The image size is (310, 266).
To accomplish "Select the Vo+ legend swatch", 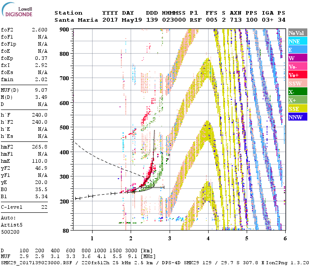I will (x=298, y=75).
